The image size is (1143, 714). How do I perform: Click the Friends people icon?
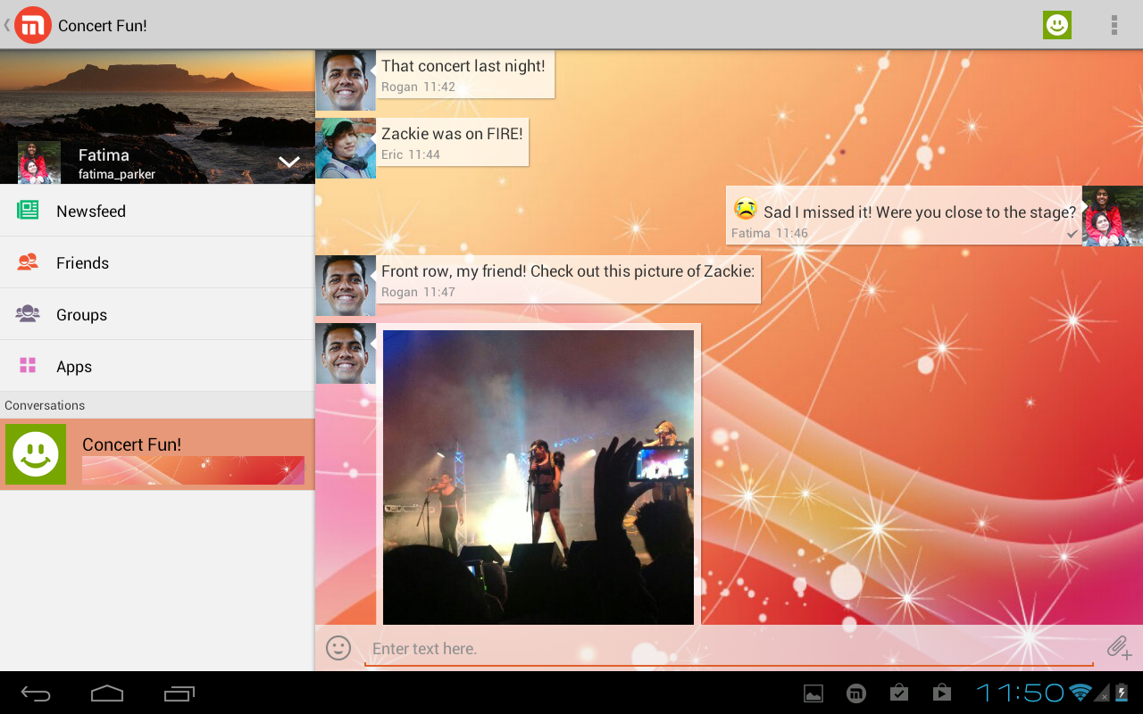28,262
